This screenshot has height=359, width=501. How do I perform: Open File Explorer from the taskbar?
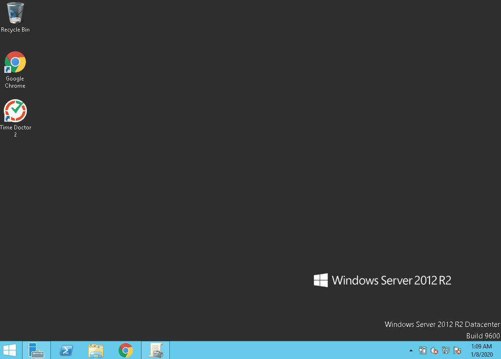click(x=96, y=350)
